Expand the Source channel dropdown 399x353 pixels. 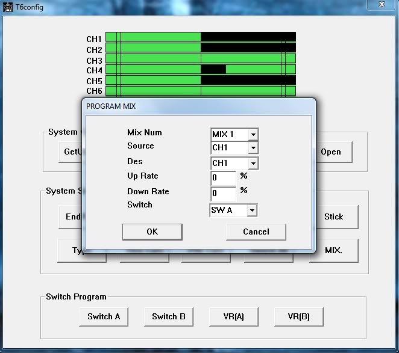[x=253, y=148]
